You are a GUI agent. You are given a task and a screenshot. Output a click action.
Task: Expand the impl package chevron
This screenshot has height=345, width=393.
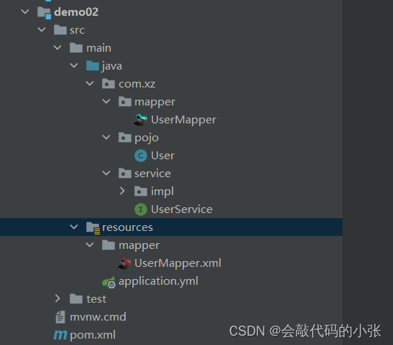122,191
